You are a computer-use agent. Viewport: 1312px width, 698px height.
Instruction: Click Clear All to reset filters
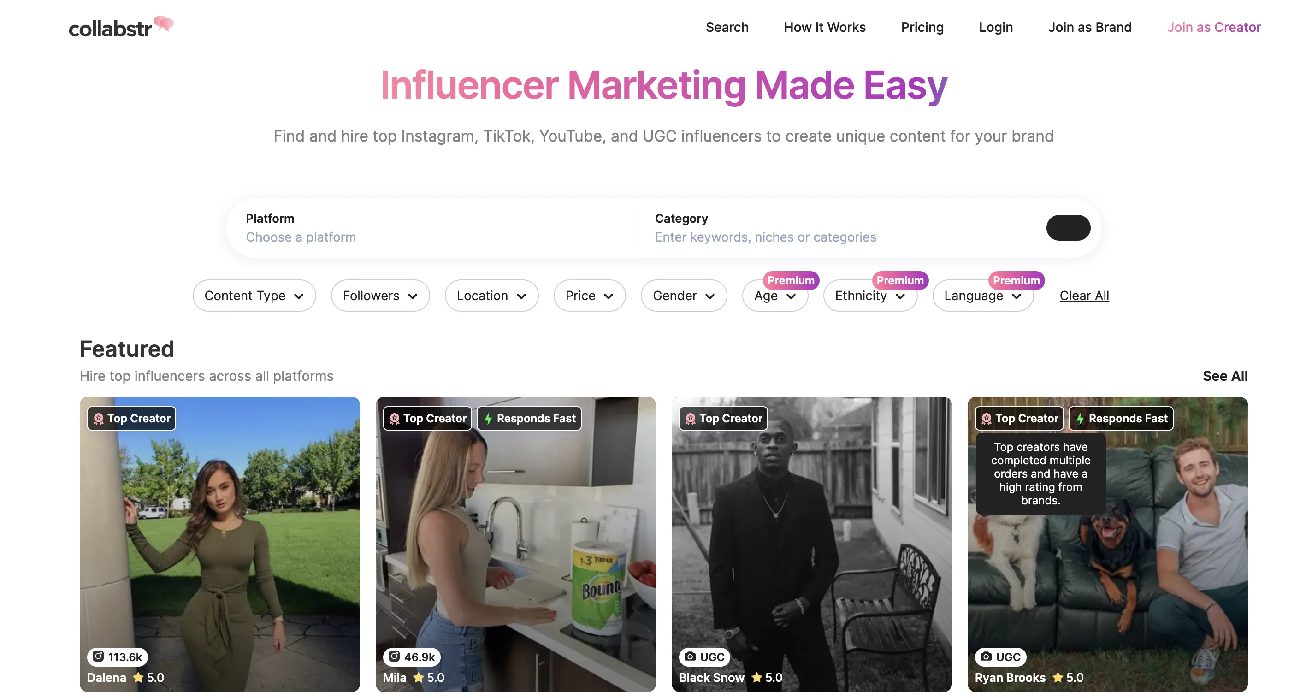click(x=1084, y=296)
